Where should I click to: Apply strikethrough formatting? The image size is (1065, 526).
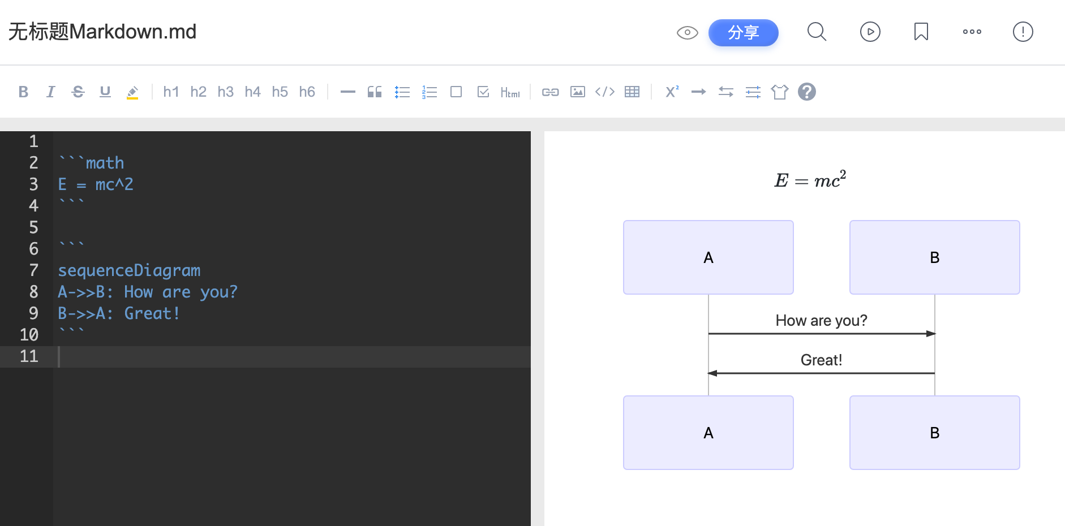click(x=78, y=92)
